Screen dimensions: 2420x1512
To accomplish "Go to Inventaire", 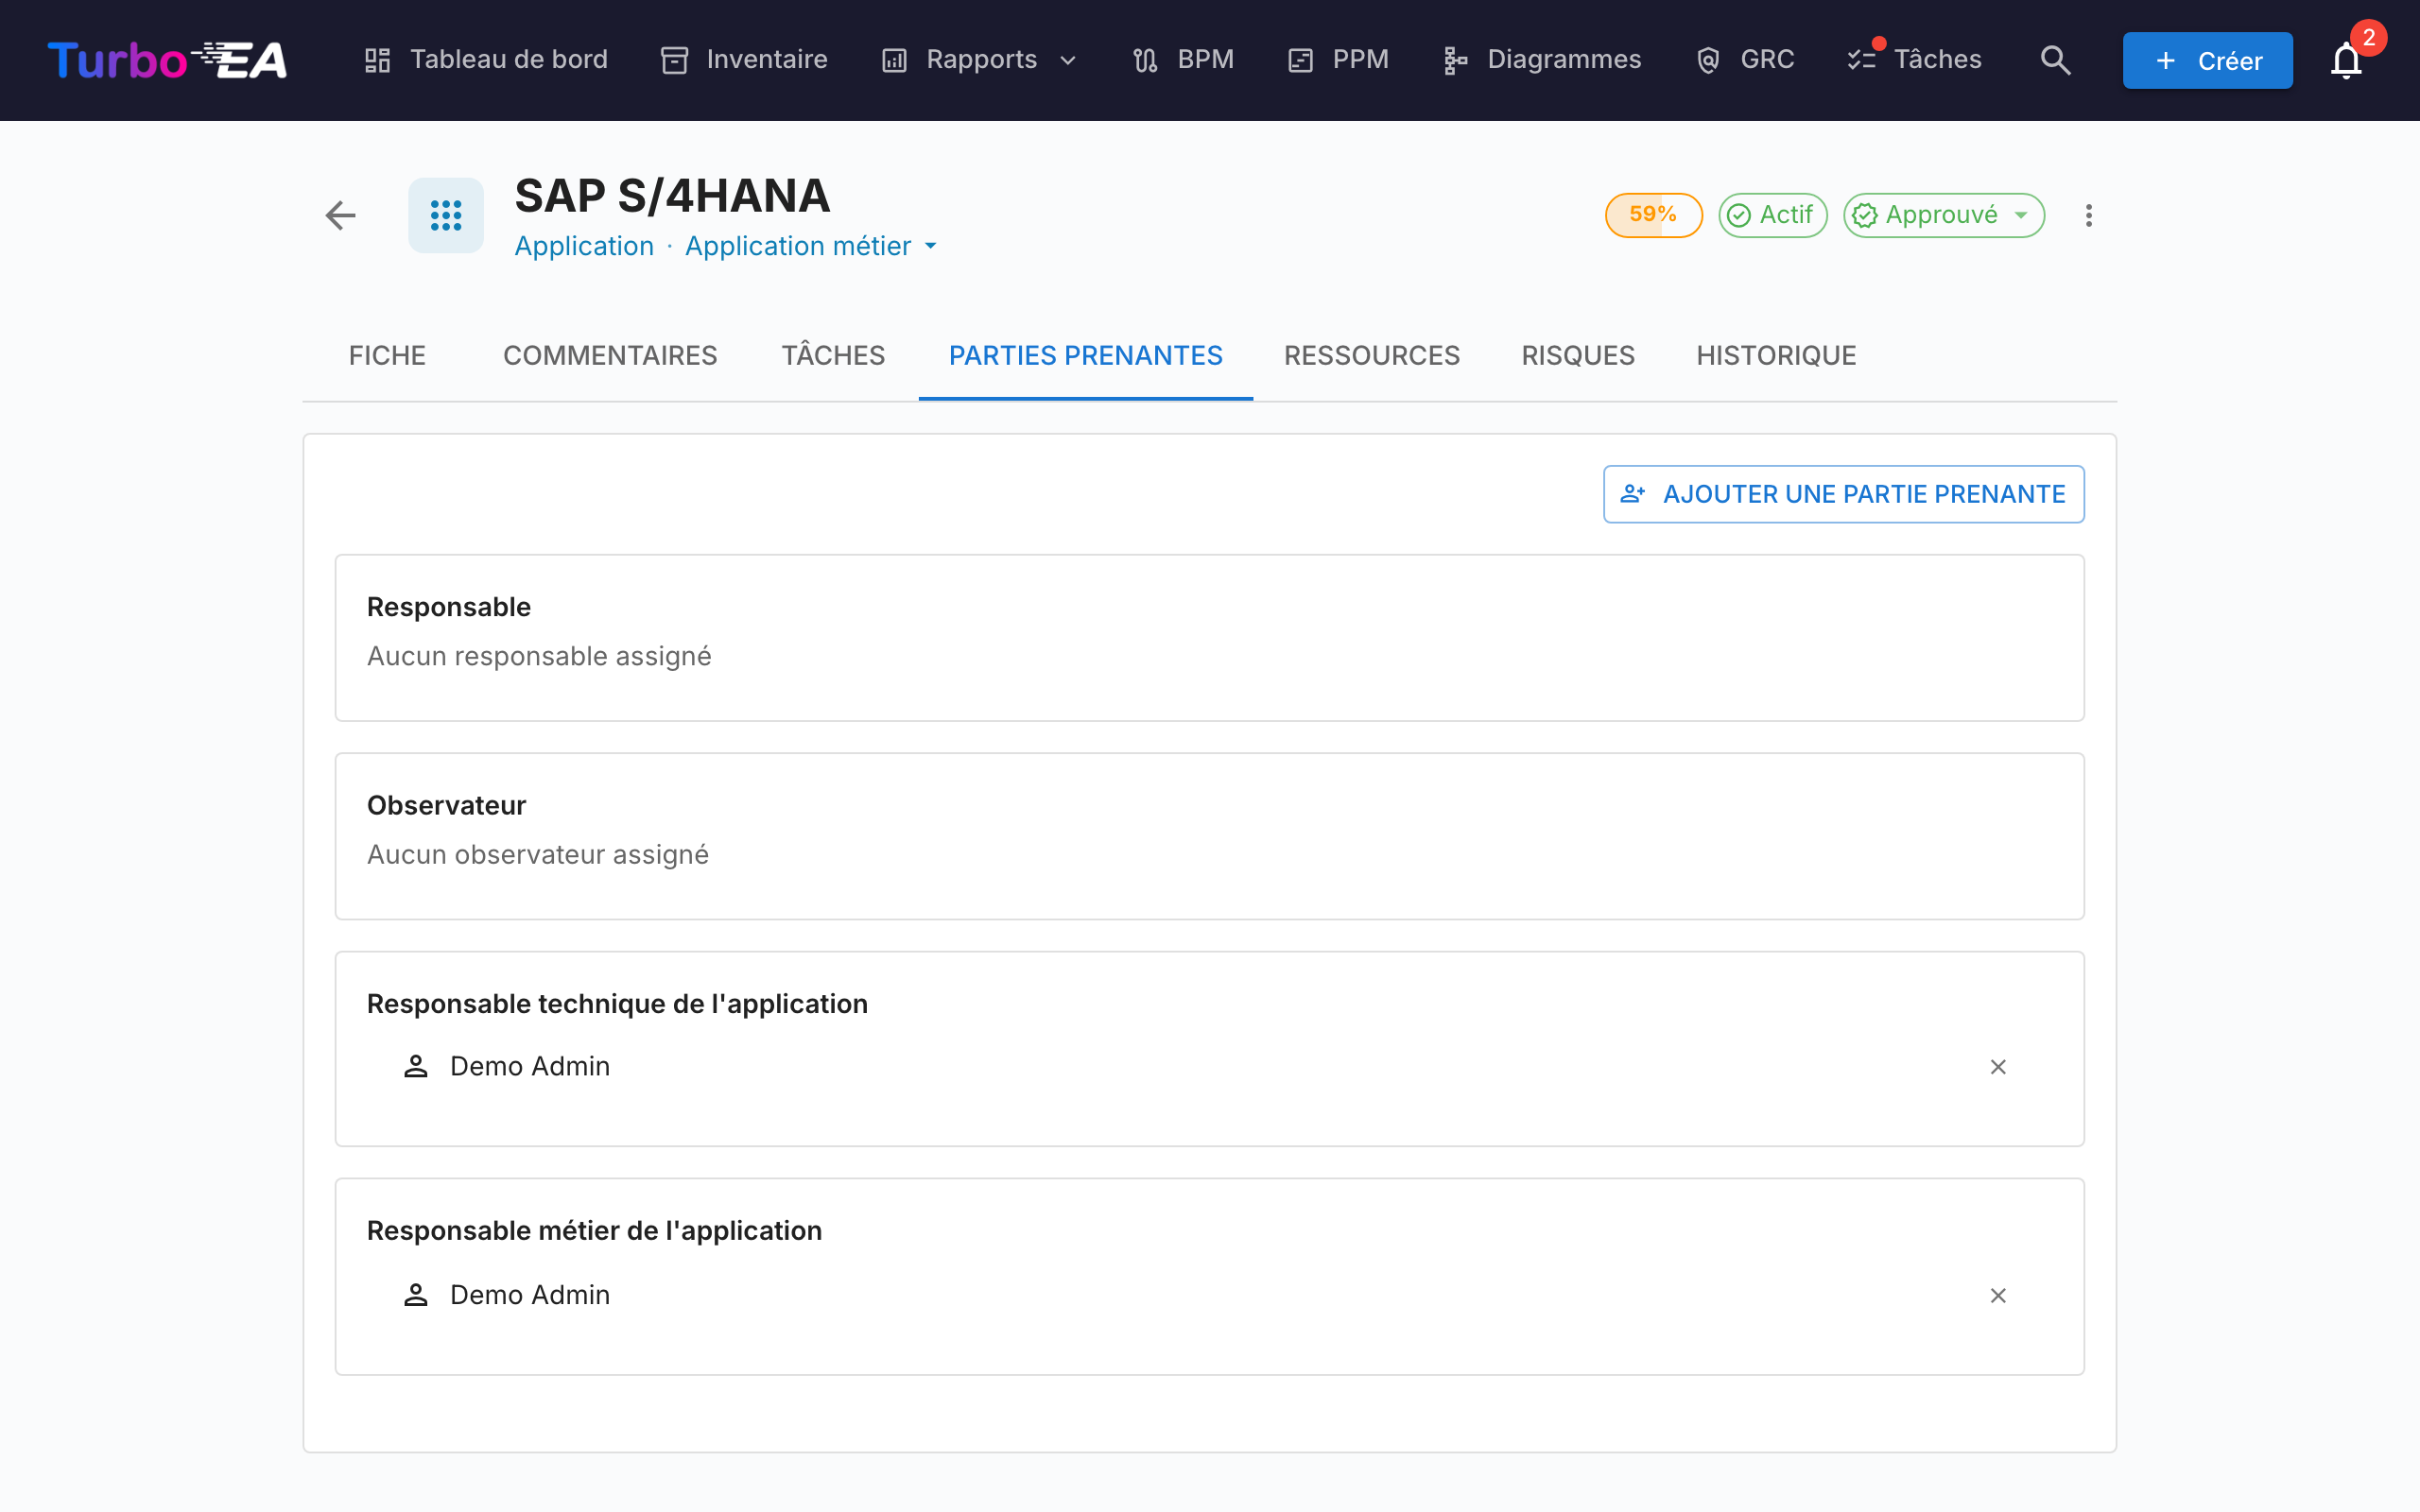I will click(745, 60).
